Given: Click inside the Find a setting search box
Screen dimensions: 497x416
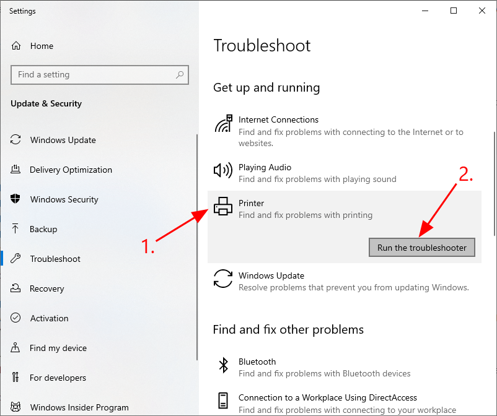Looking at the screenshot, I should [87, 74].
